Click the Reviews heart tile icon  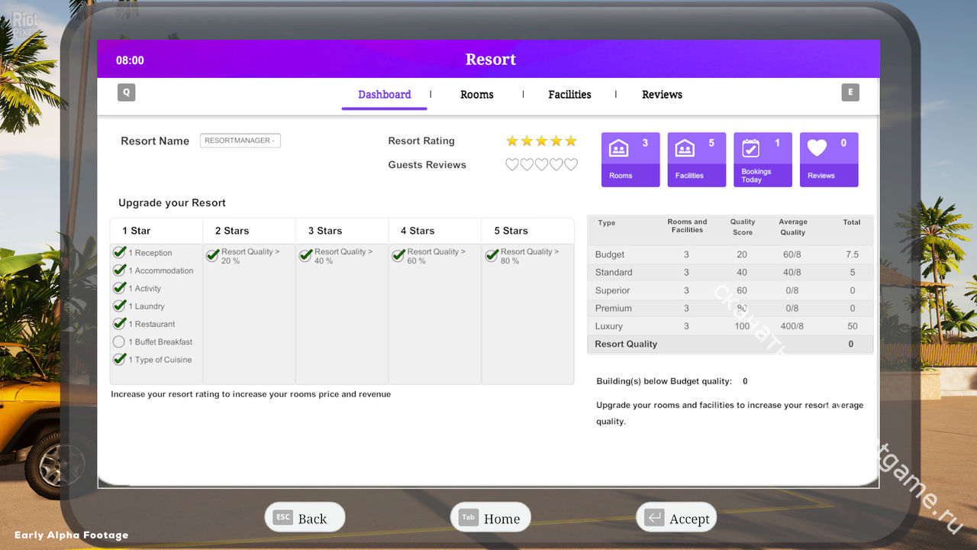click(x=817, y=148)
